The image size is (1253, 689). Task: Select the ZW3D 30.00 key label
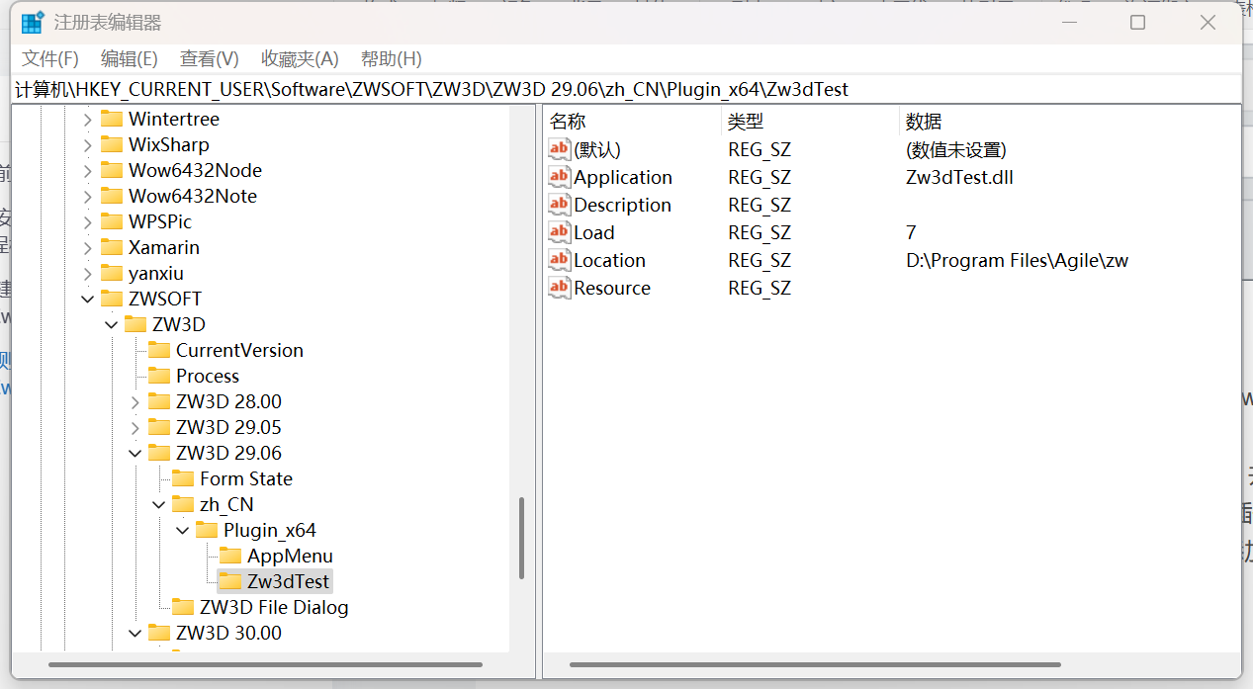coord(228,633)
